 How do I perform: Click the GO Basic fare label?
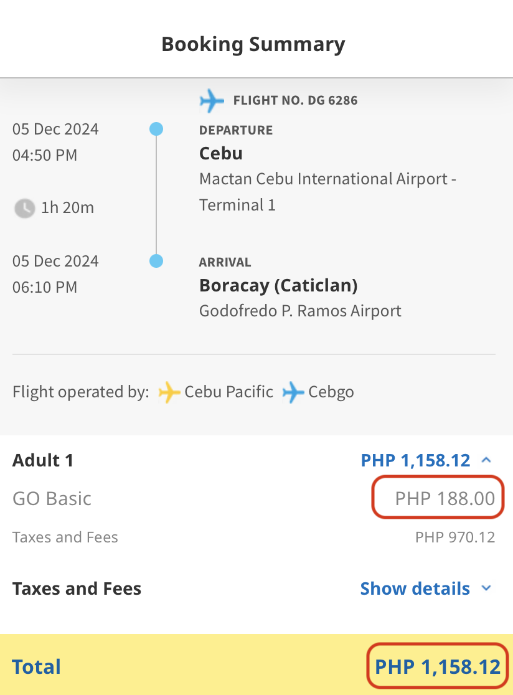(x=52, y=499)
